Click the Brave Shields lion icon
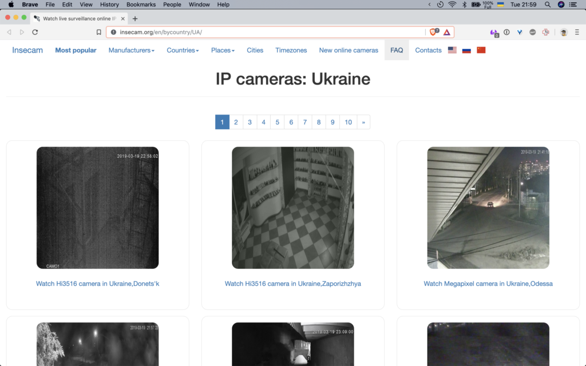This screenshot has width=586, height=366. [434, 32]
